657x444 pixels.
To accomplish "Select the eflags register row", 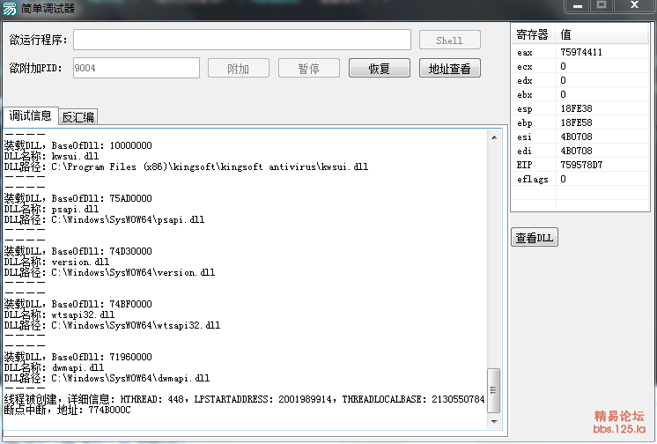I will [579, 179].
